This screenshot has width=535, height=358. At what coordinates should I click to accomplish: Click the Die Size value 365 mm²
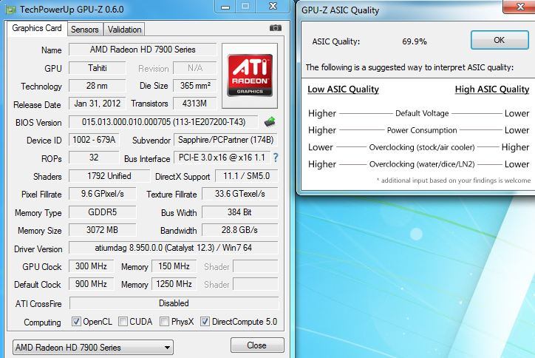click(x=195, y=85)
